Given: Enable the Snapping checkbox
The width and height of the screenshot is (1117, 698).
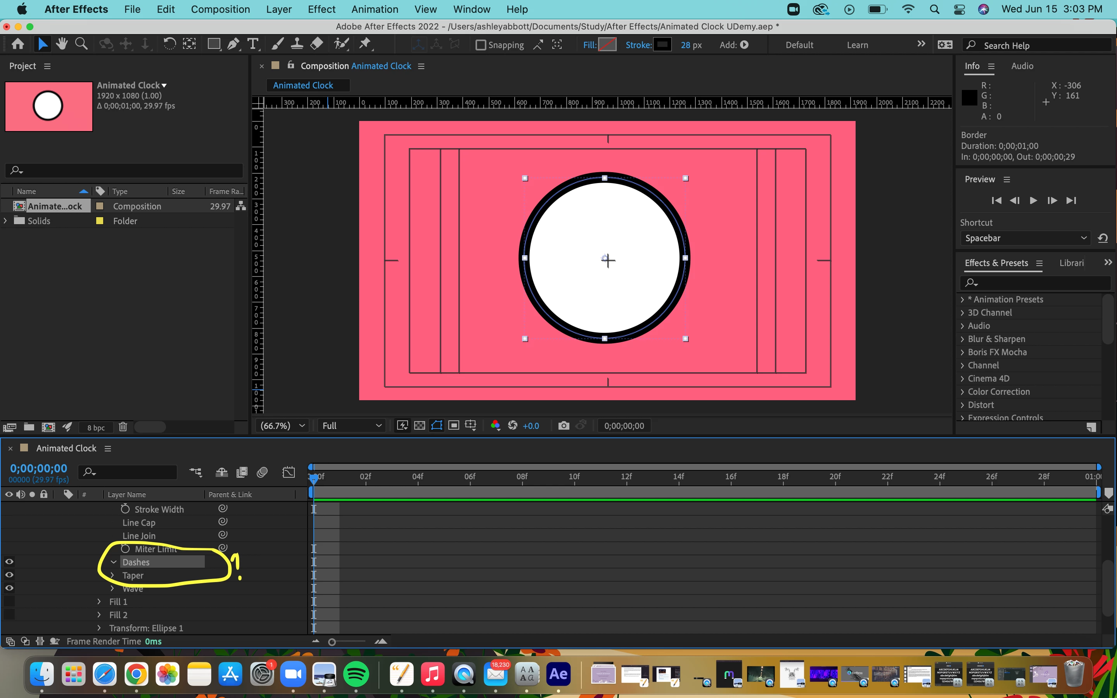Looking at the screenshot, I should [x=481, y=45].
